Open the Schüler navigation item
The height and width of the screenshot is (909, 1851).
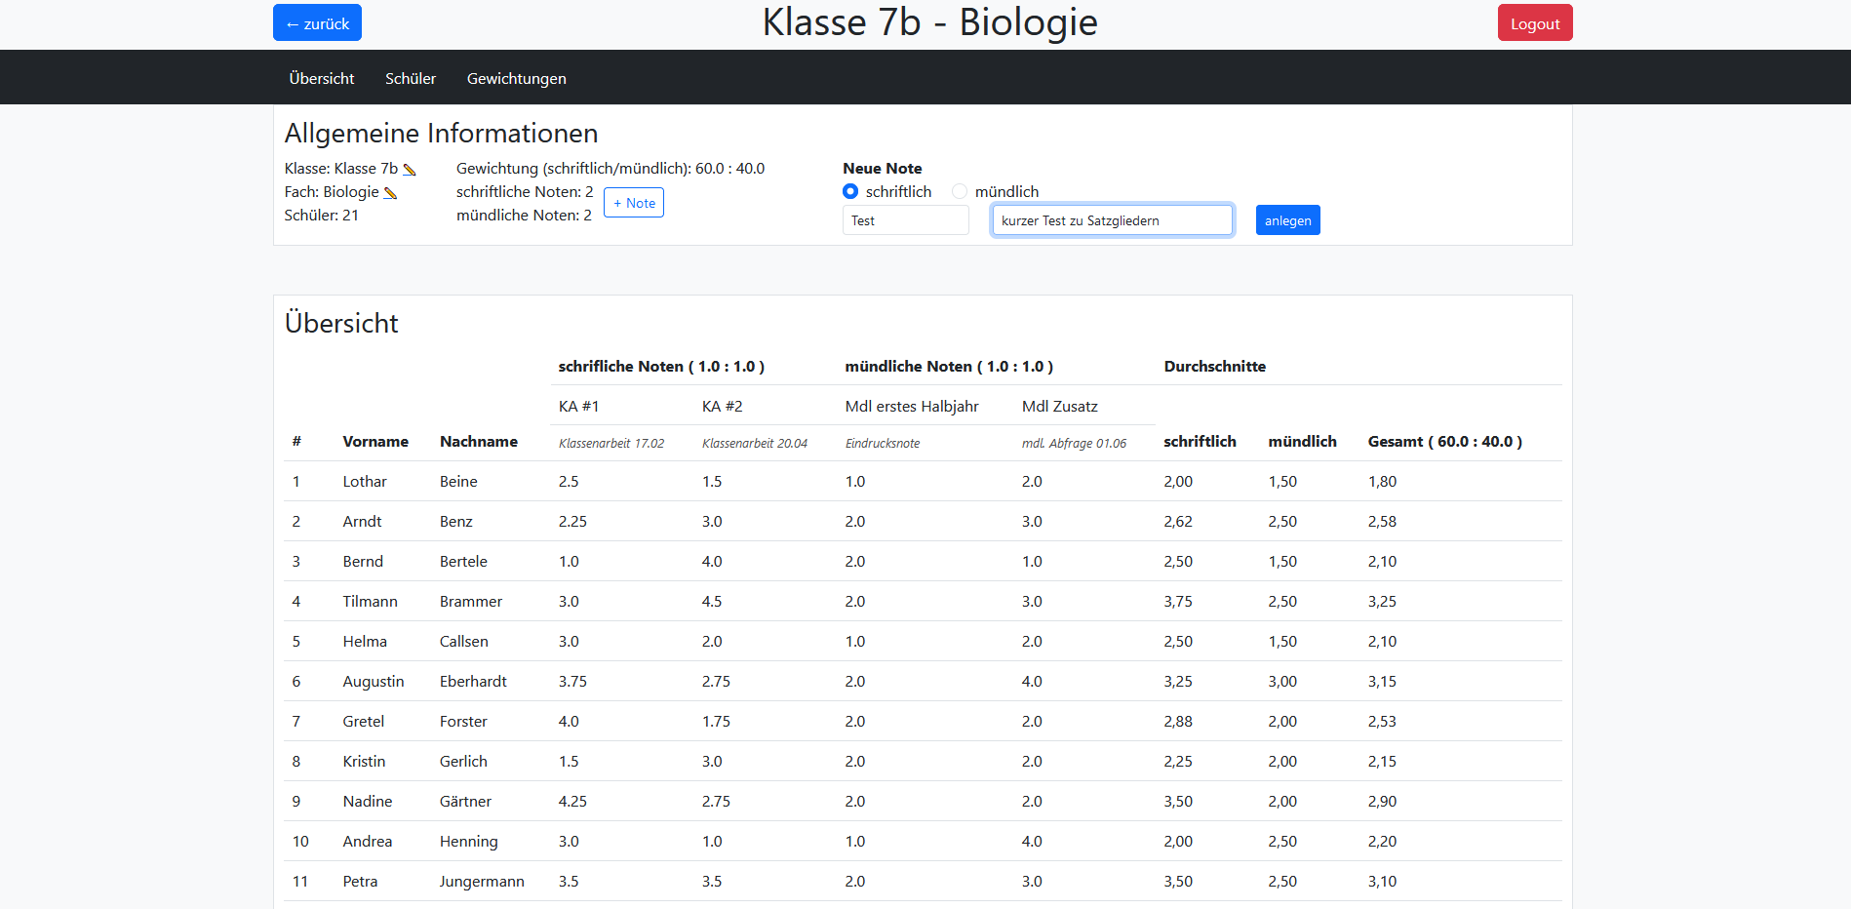(410, 78)
